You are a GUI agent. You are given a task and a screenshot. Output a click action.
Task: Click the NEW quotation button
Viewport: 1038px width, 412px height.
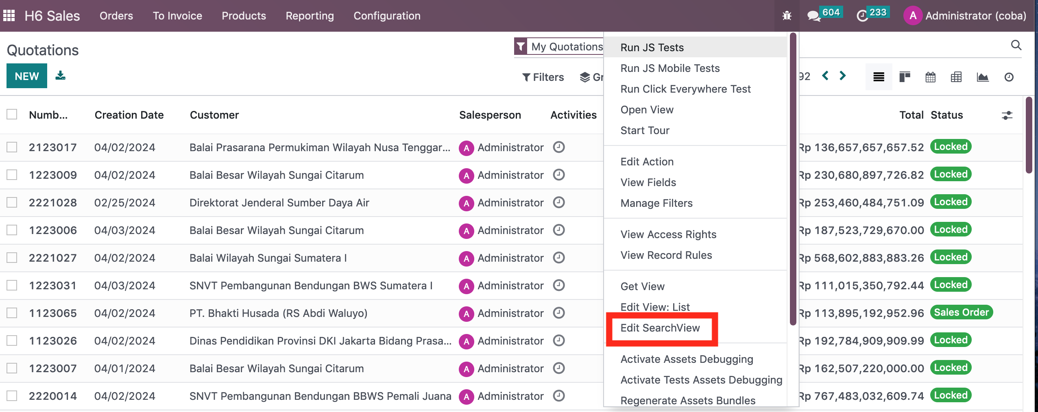point(26,76)
